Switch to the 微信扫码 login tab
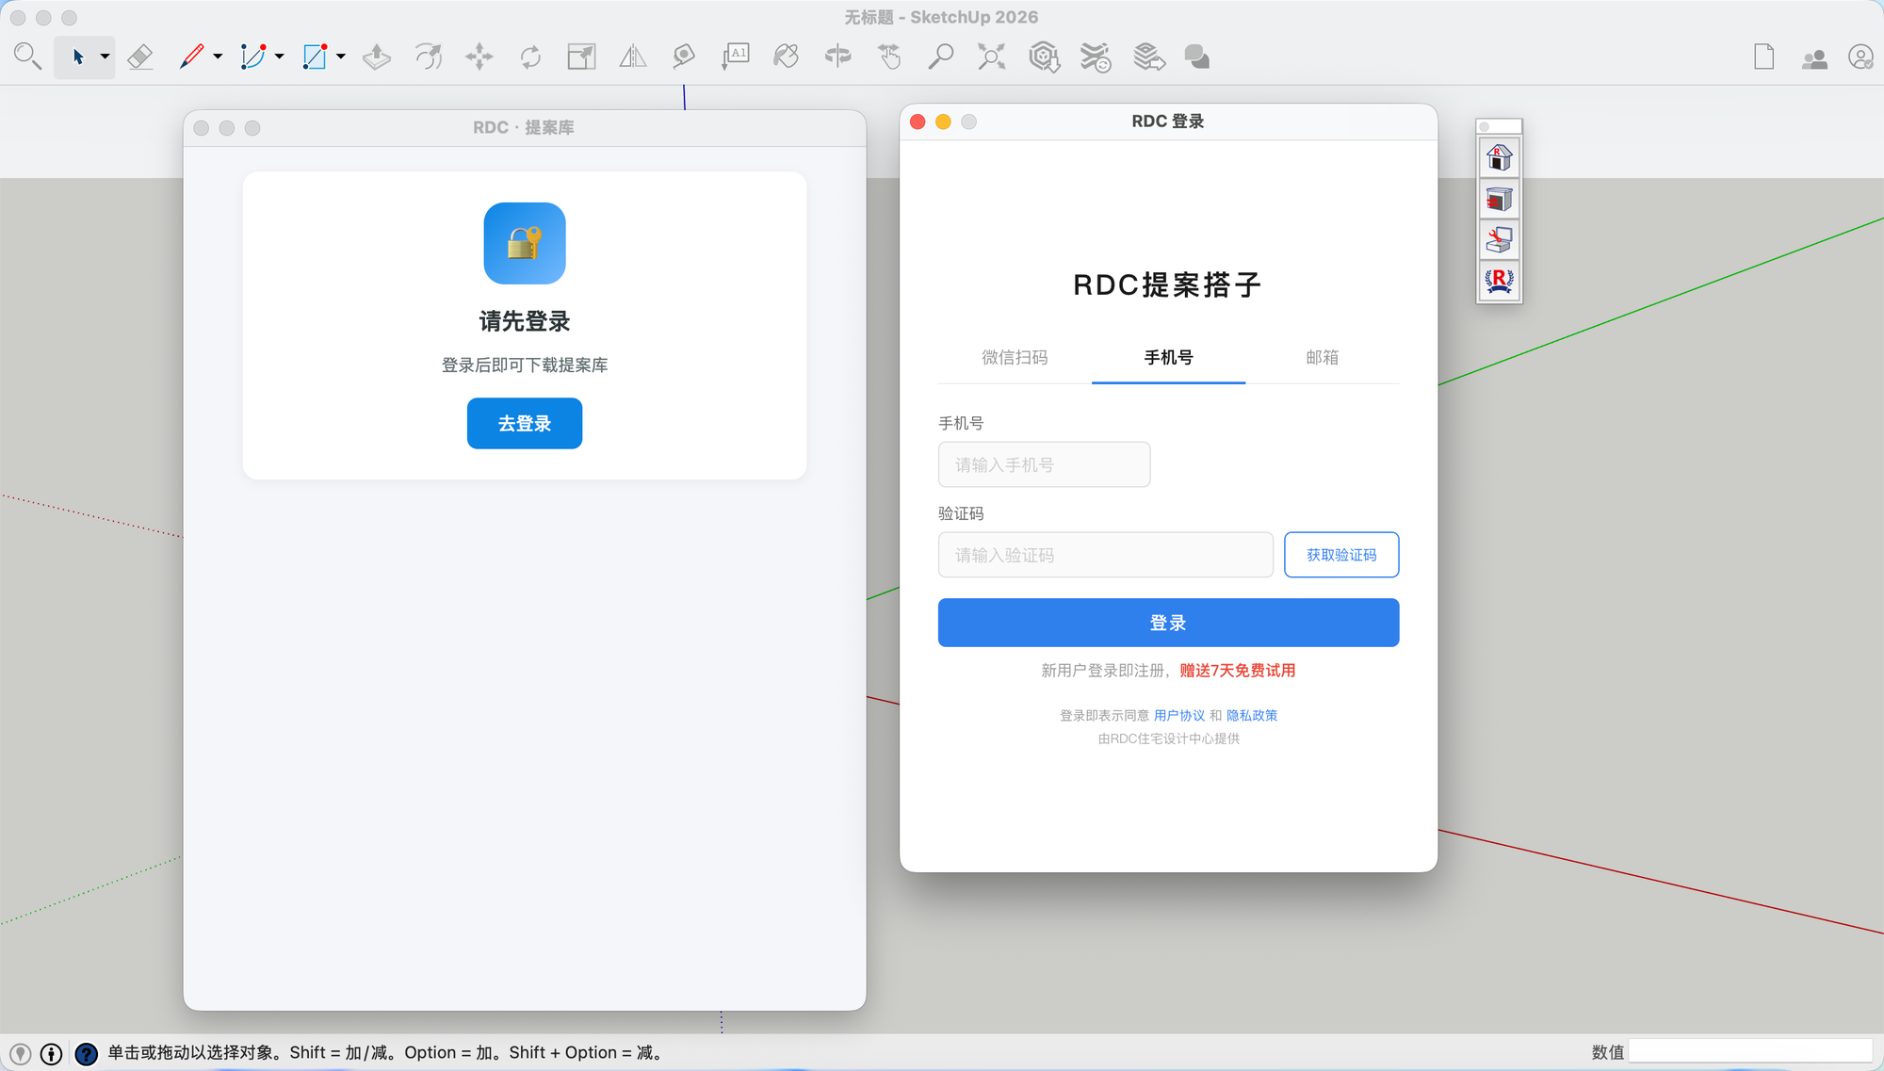 tap(1015, 357)
